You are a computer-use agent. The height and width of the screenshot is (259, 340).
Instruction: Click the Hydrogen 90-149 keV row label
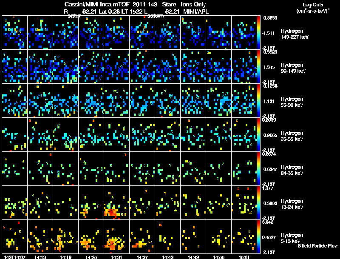[x=293, y=68]
